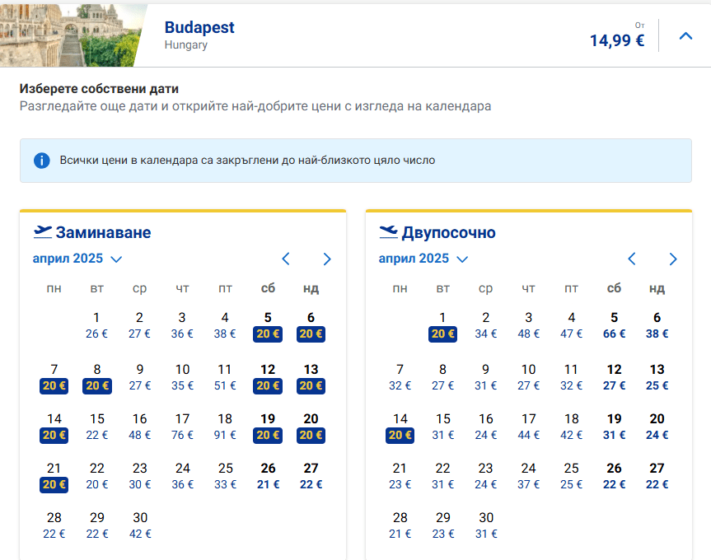Click the Budapest destination thumbnail image

(x=70, y=35)
